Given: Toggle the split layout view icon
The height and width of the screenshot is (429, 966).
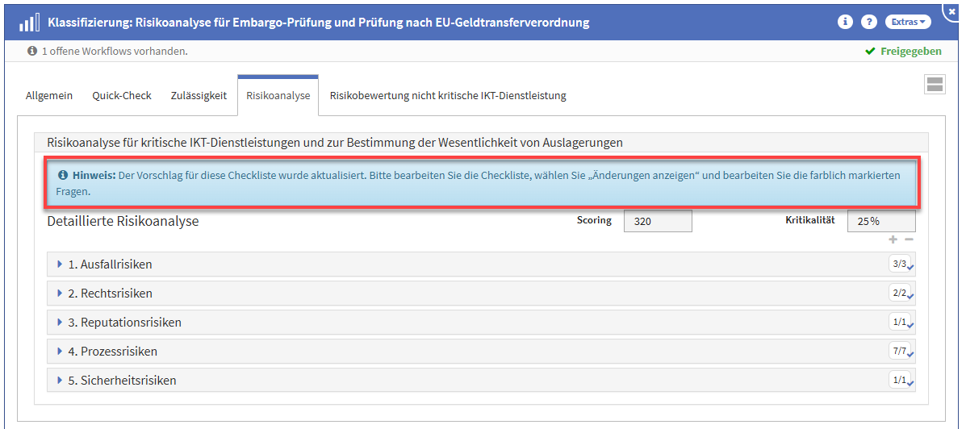Looking at the screenshot, I should coord(935,85).
